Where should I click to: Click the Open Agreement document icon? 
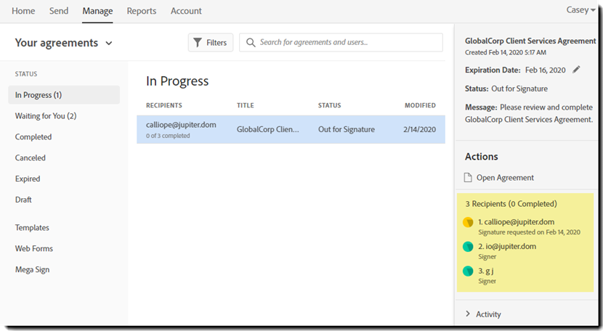click(469, 178)
